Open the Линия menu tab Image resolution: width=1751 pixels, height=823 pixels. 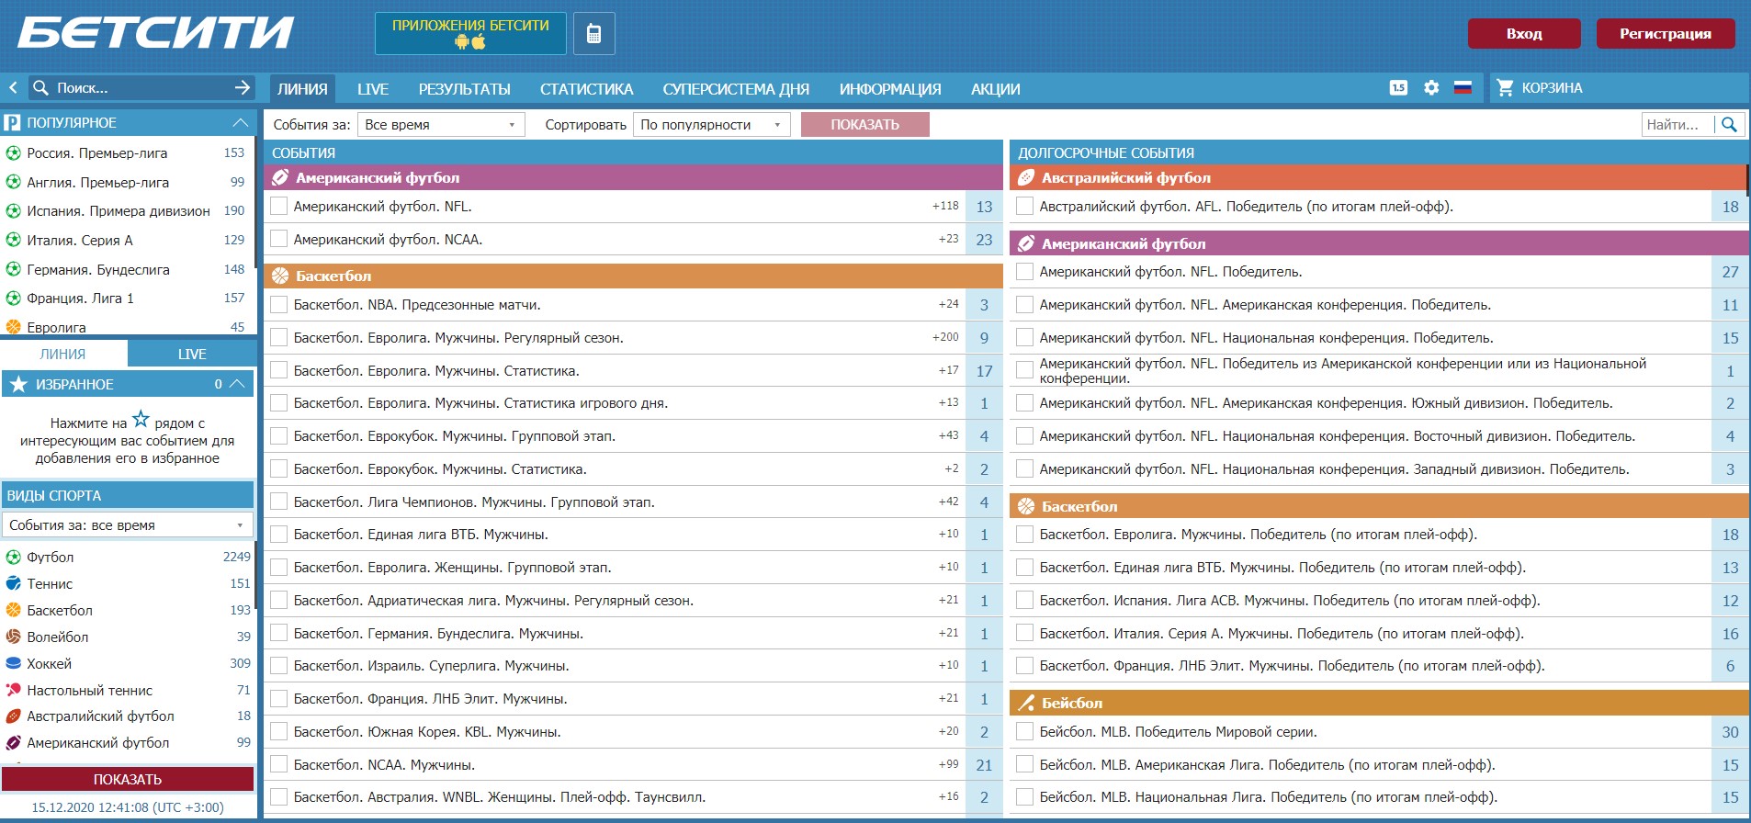pos(302,88)
